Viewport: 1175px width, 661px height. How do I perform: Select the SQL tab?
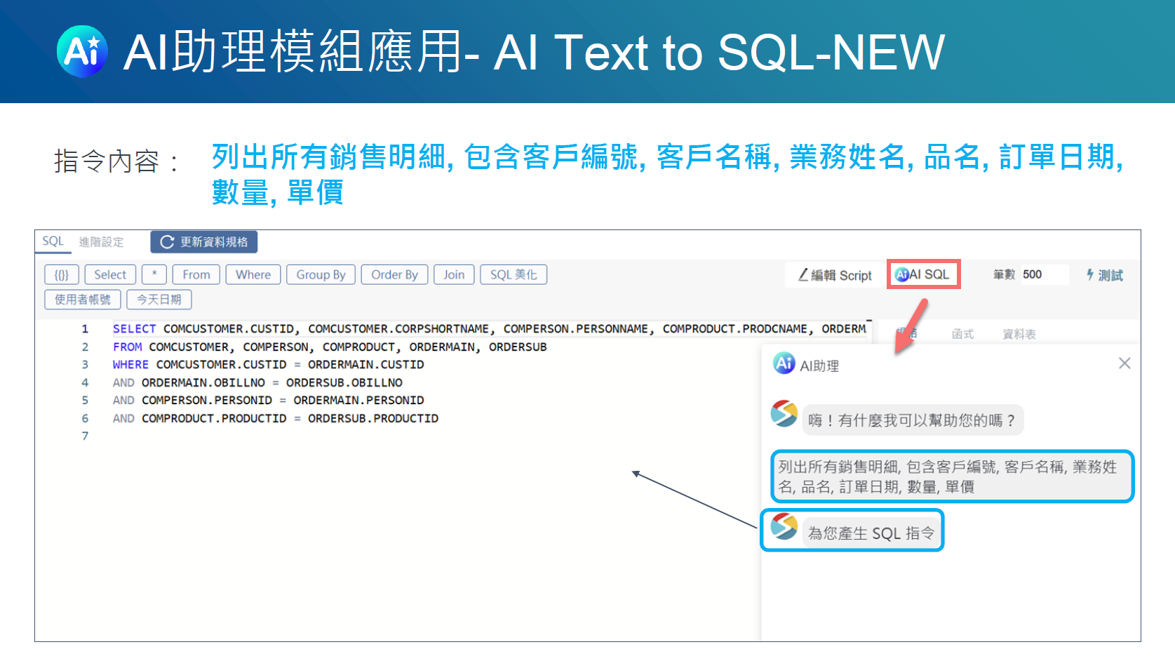click(53, 241)
